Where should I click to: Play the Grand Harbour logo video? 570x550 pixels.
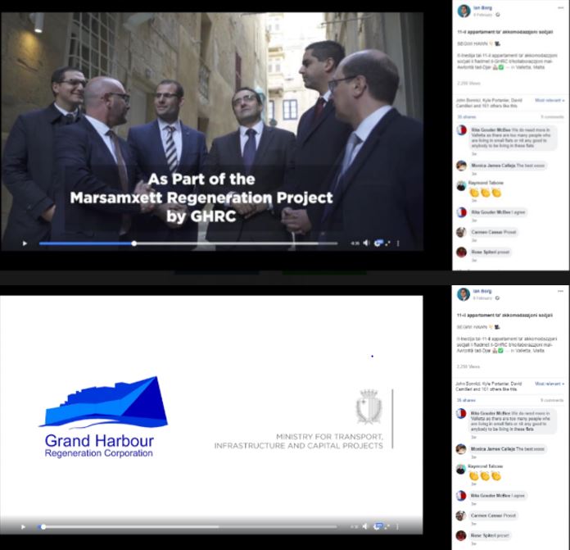pos(23,527)
